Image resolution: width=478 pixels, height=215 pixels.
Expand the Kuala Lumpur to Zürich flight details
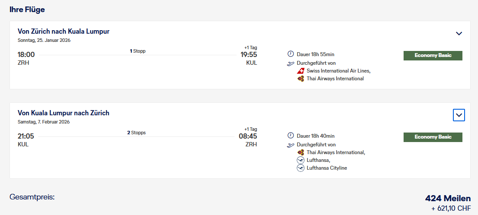pos(459,115)
